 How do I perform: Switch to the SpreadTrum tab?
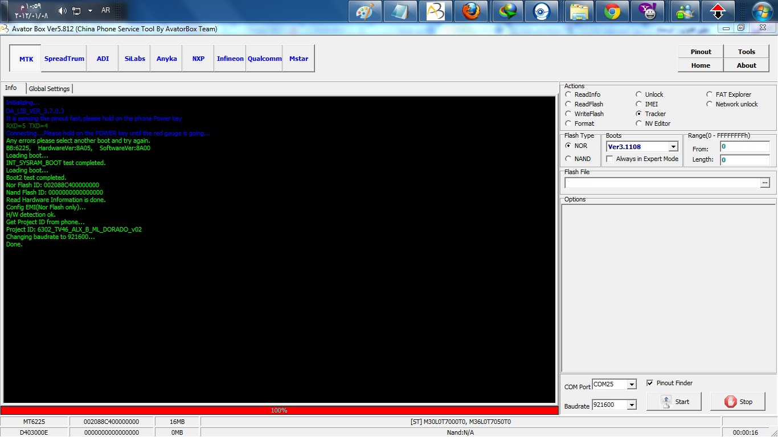(64, 59)
